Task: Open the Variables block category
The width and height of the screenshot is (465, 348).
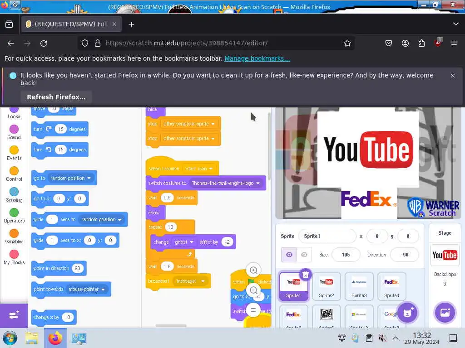Action: click(14, 237)
